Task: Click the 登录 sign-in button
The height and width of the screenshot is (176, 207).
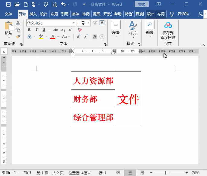Action: pos(142,4)
